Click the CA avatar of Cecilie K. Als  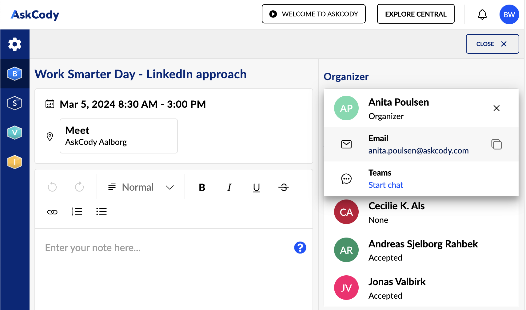tap(346, 212)
